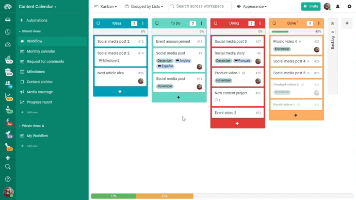This screenshot has height=200, width=356.
Task: Open the settings gear icon
Action: point(349,7)
